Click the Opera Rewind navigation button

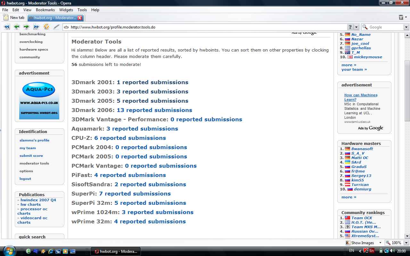coord(6,27)
